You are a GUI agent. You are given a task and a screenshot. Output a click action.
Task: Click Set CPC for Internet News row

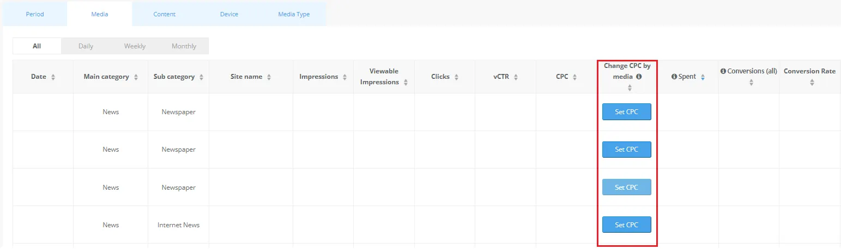(x=626, y=225)
